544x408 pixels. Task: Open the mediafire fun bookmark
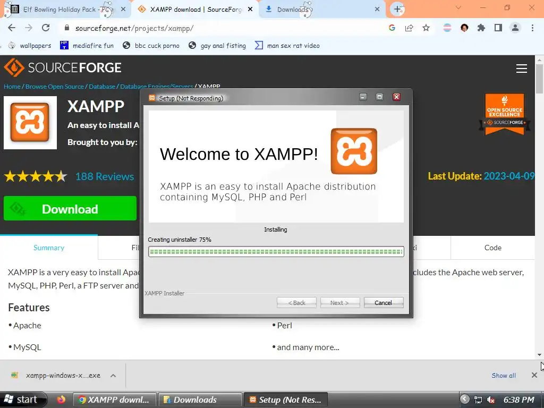(x=87, y=46)
